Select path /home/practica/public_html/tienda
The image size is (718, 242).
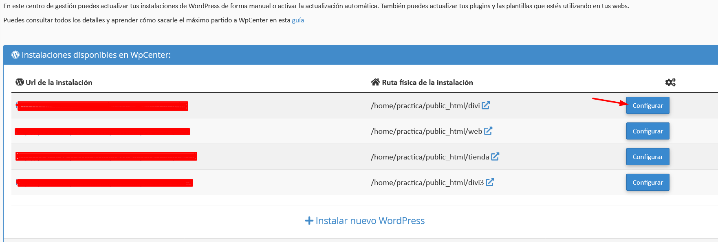430,157
